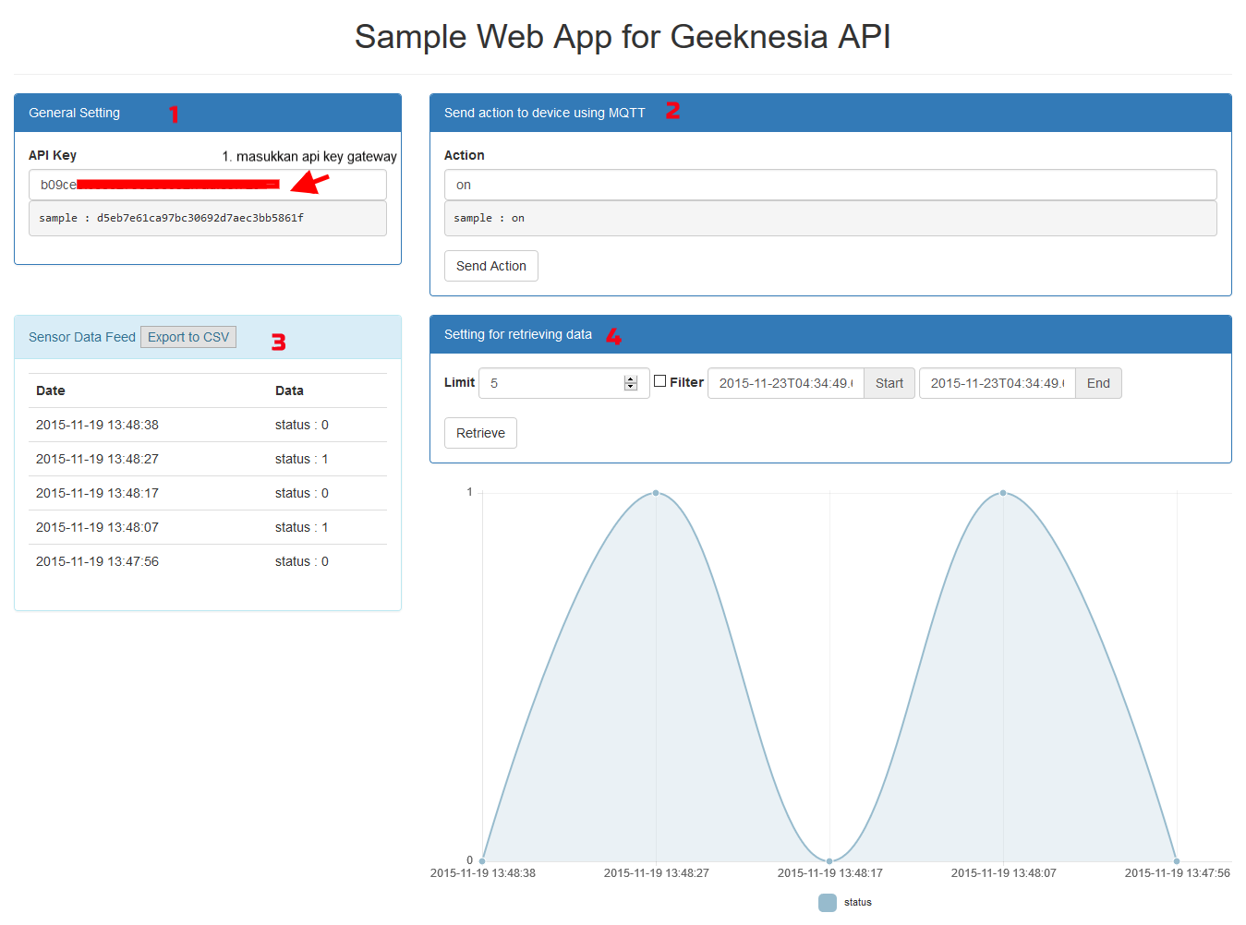This screenshot has width=1246, height=925.
Task: Click the Start date input field
Action: point(786,383)
